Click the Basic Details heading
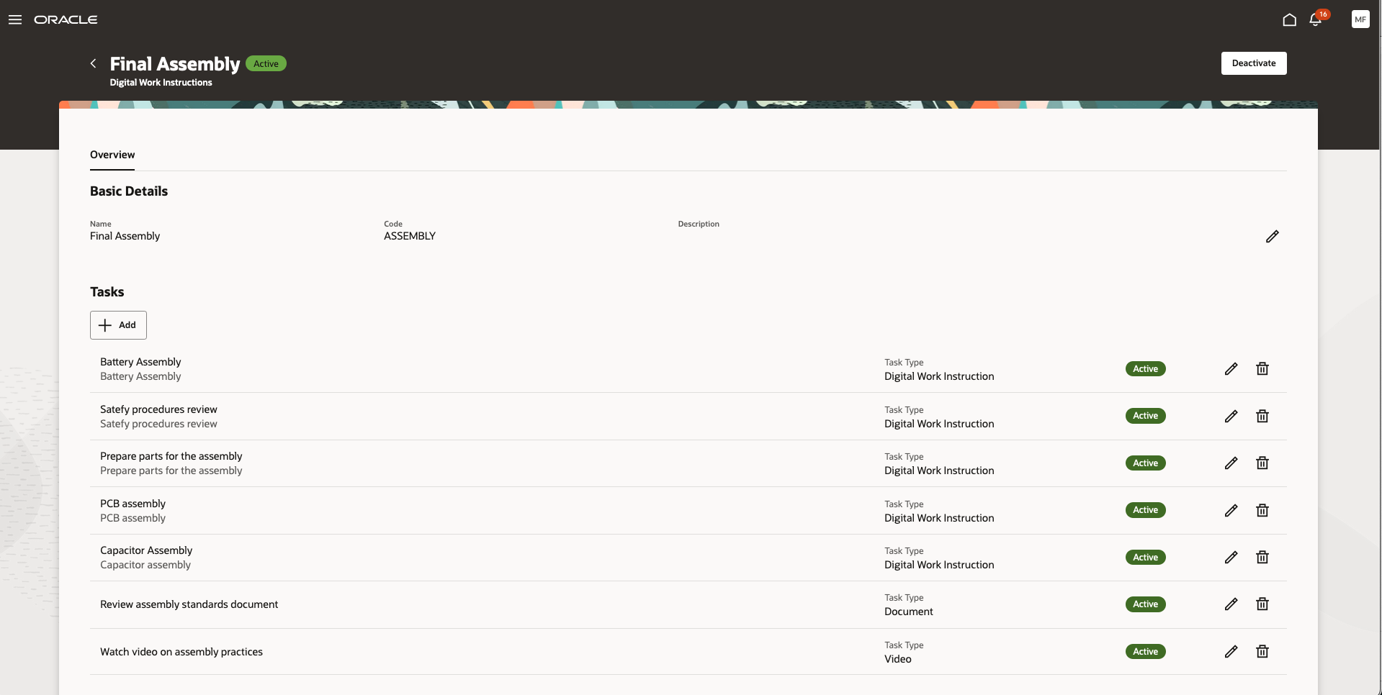This screenshot has width=1382, height=695. pos(129,191)
